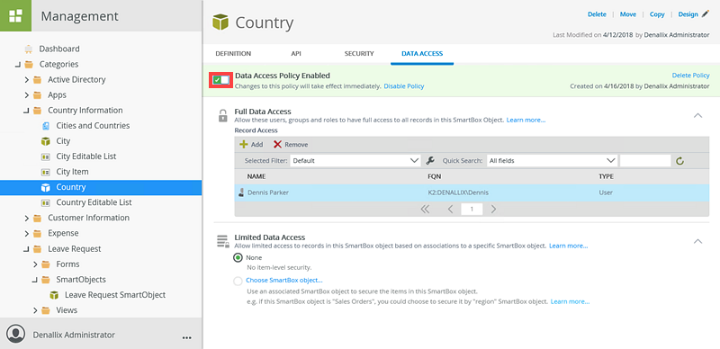Click the Copy action link

657,14
